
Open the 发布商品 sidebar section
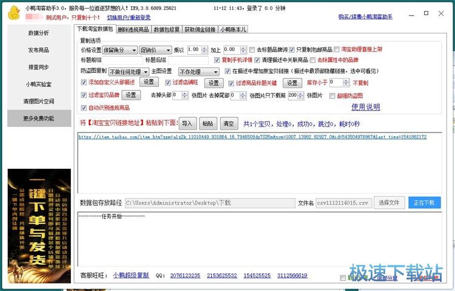[x=39, y=50]
